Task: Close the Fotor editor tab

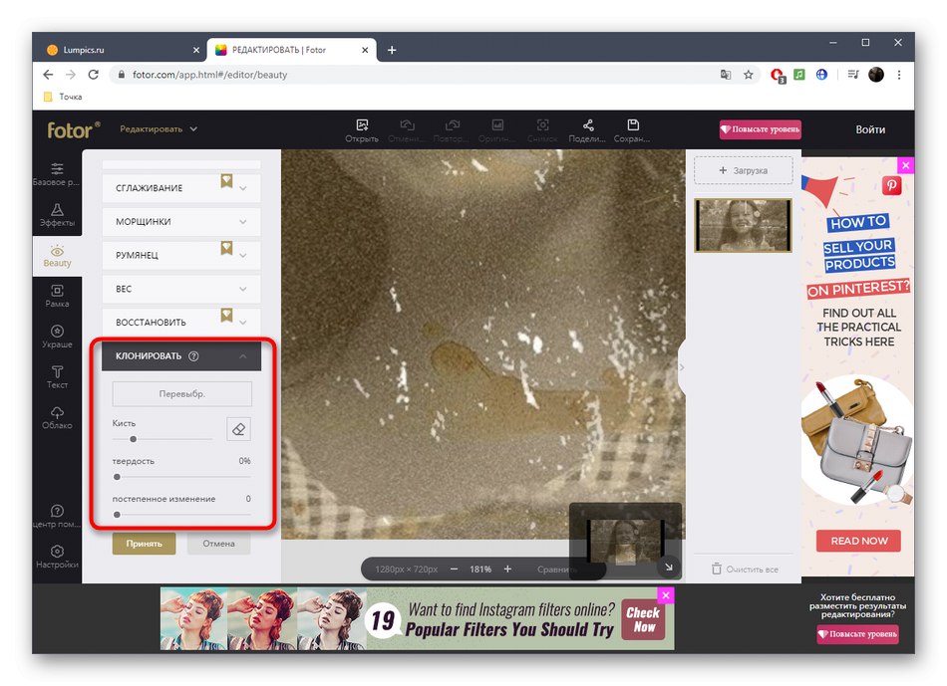Action: [365, 50]
